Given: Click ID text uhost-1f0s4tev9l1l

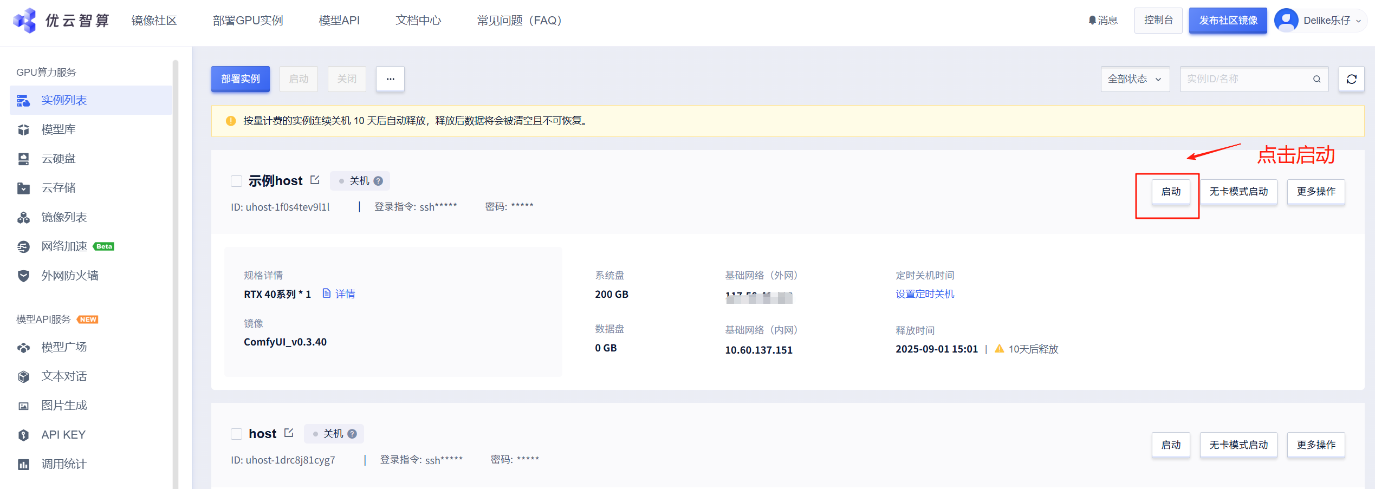Looking at the screenshot, I should click(x=288, y=207).
